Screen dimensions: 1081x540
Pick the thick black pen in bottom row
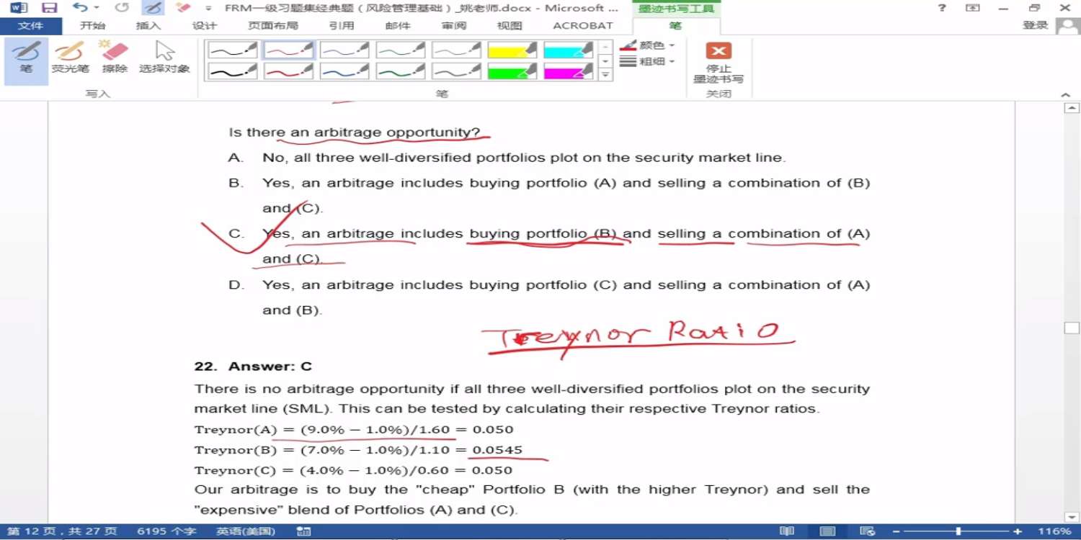tap(233, 71)
